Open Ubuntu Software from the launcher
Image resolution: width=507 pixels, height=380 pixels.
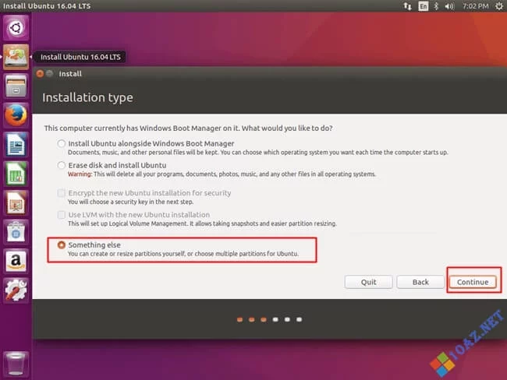pyautogui.click(x=16, y=232)
